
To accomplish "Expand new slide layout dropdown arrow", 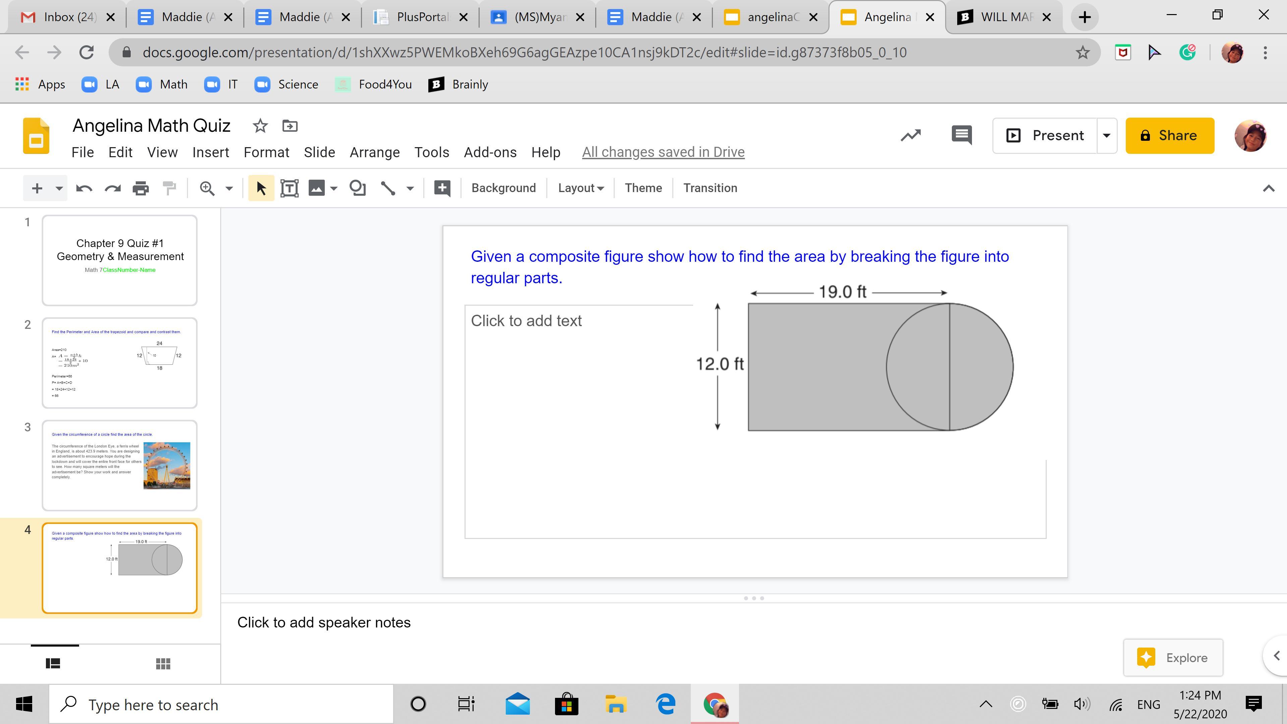I will tap(59, 188).
